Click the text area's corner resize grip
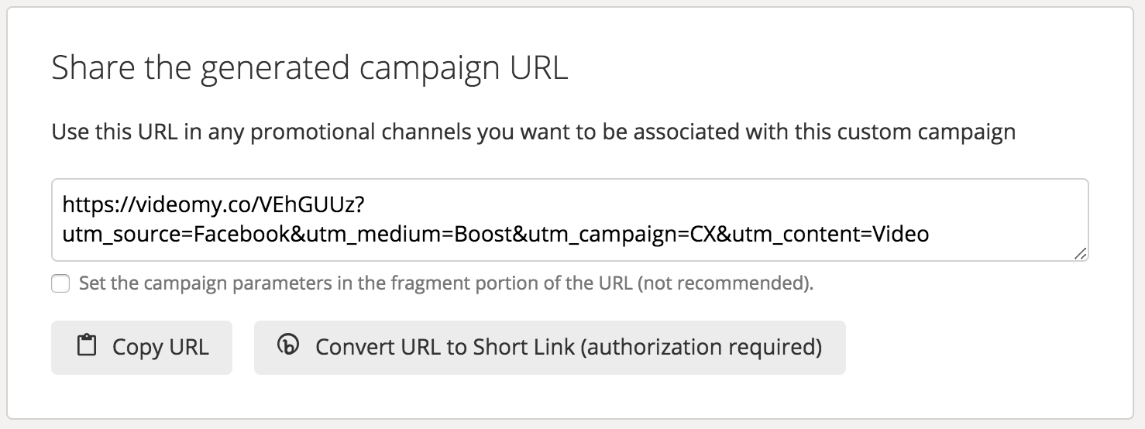1145x429 pixels. [x=1081, y=253]
